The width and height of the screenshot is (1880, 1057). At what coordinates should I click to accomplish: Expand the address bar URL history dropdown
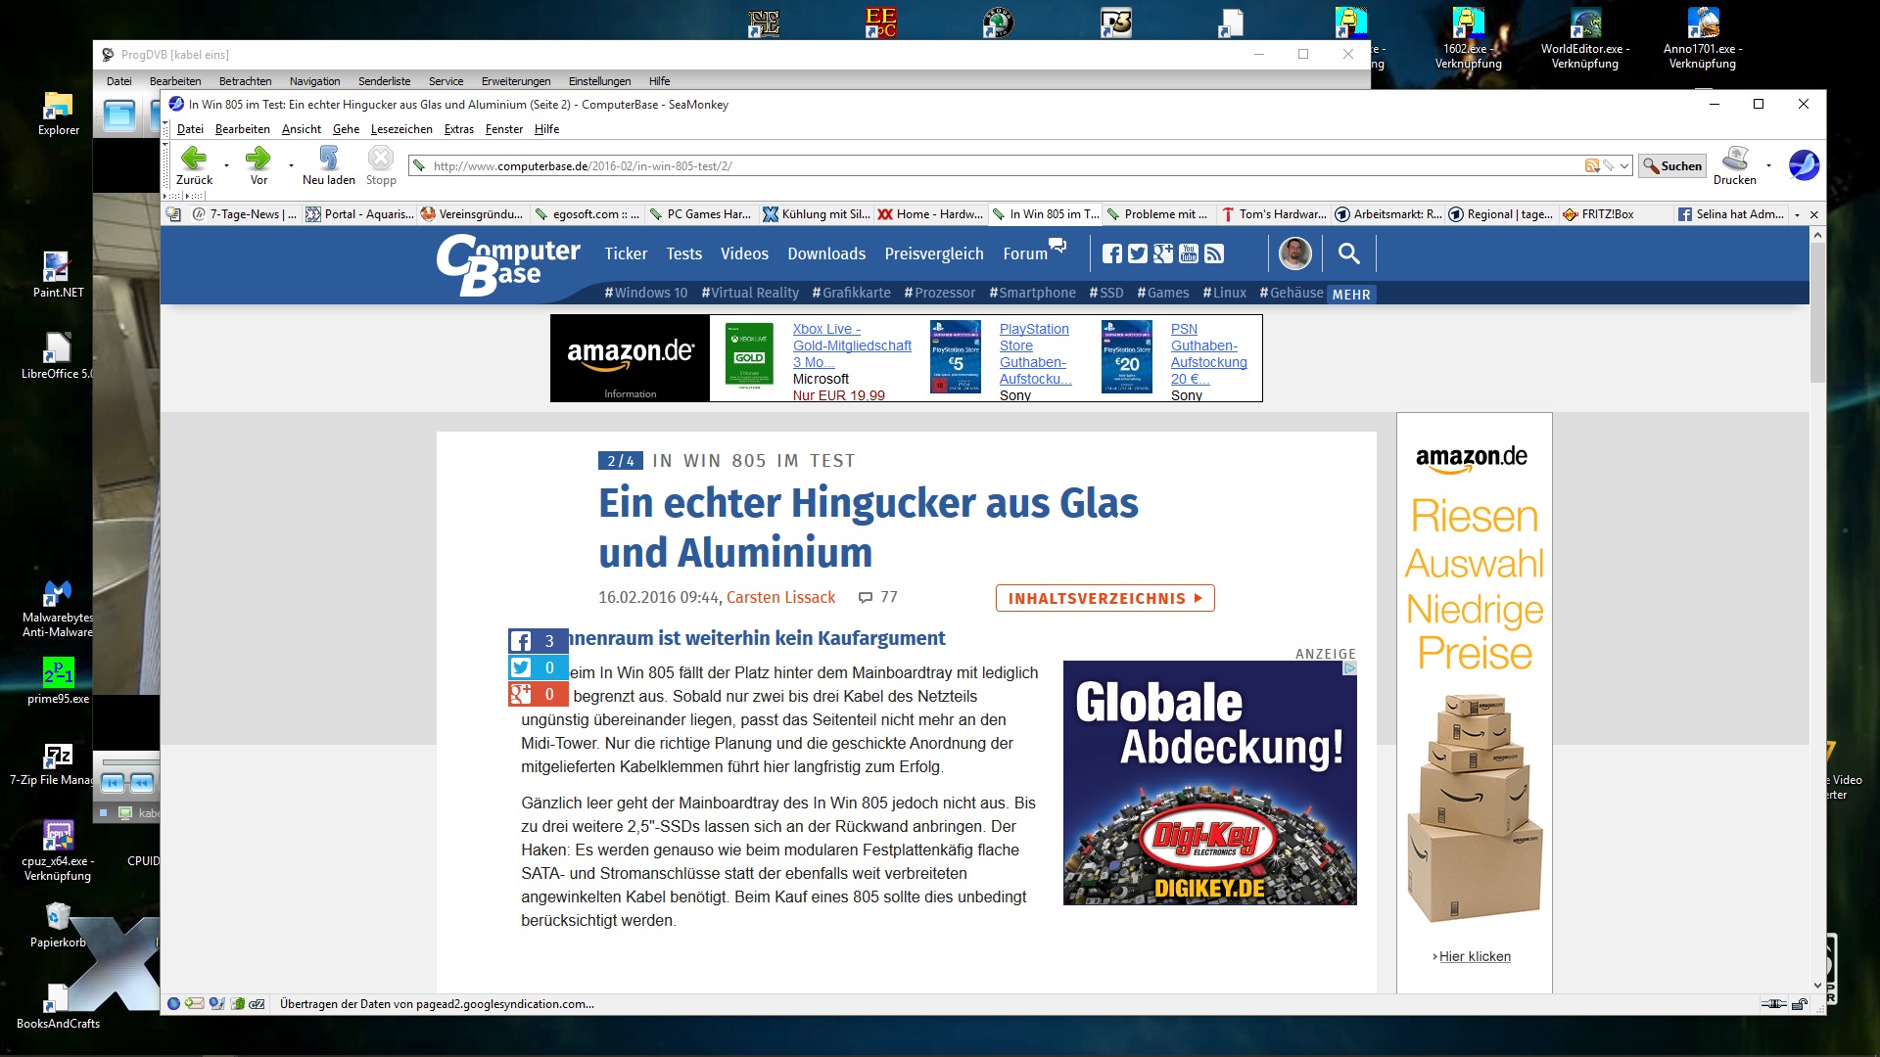point(1624,165)
